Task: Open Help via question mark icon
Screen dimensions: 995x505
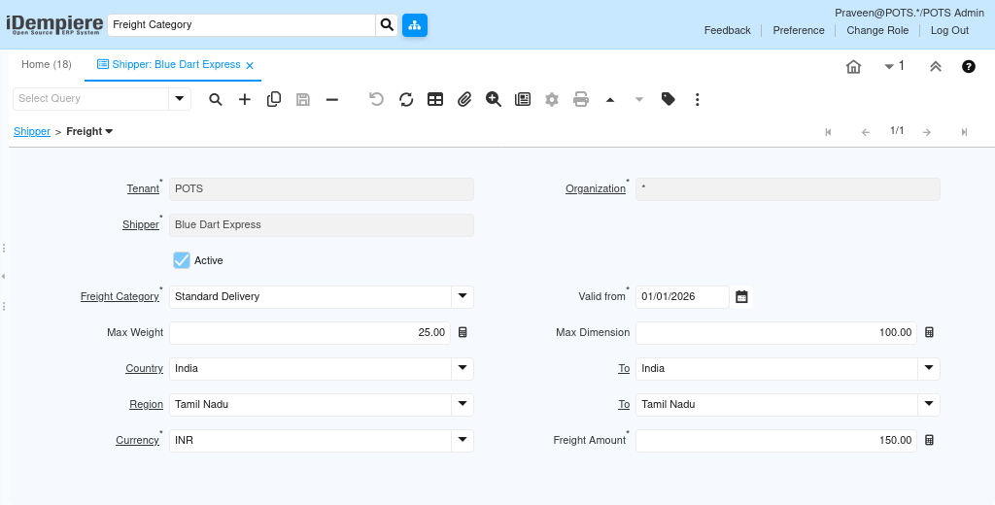Action: pyautogui.click(x=969, y=67)
